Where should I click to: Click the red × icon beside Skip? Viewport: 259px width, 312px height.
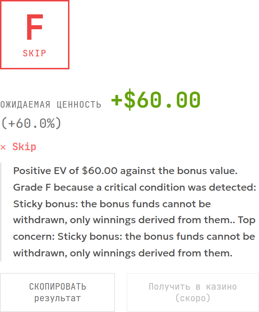pos(3,147)
